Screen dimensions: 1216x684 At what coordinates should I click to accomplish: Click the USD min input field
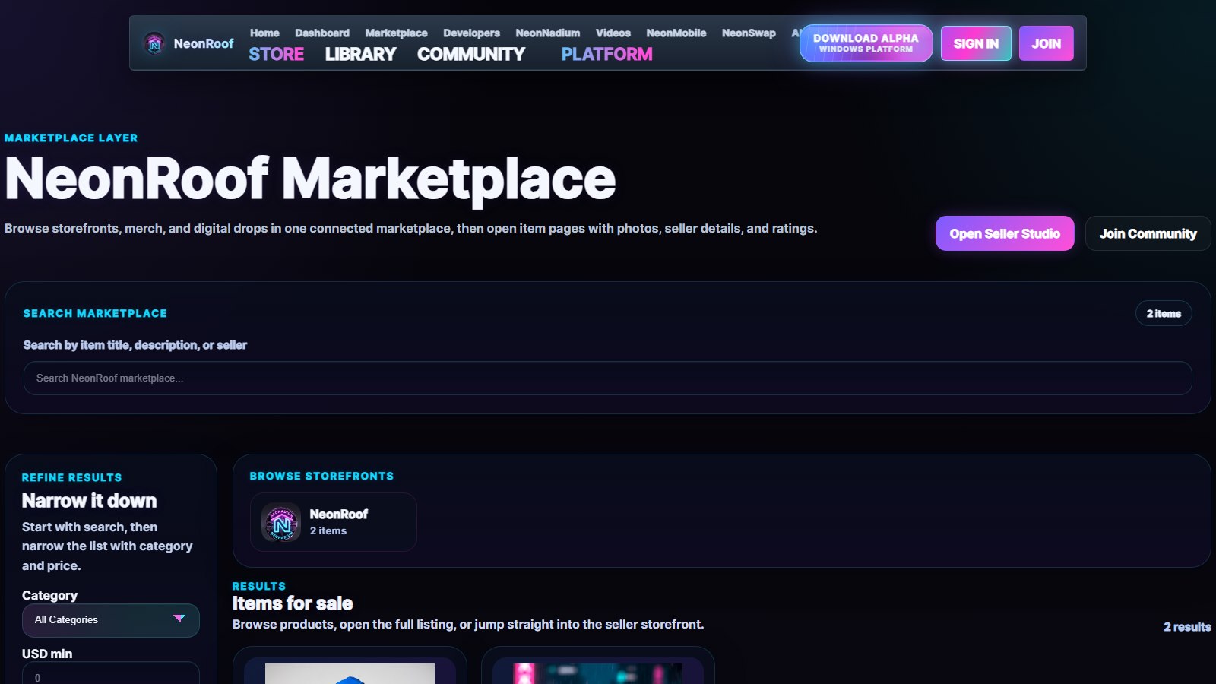[x=111, y=673]
